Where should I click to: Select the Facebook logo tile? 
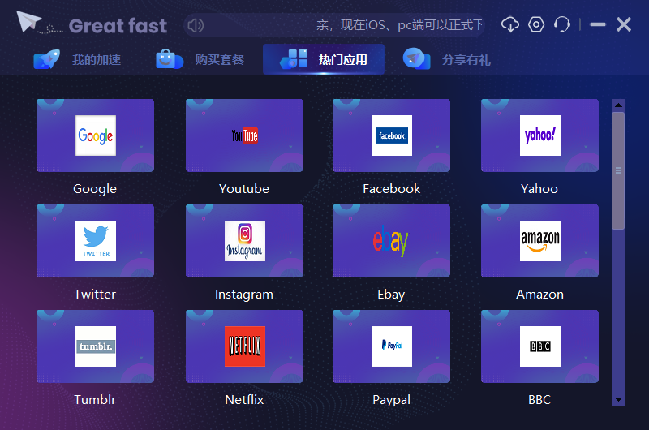click(x=391, y=135)
